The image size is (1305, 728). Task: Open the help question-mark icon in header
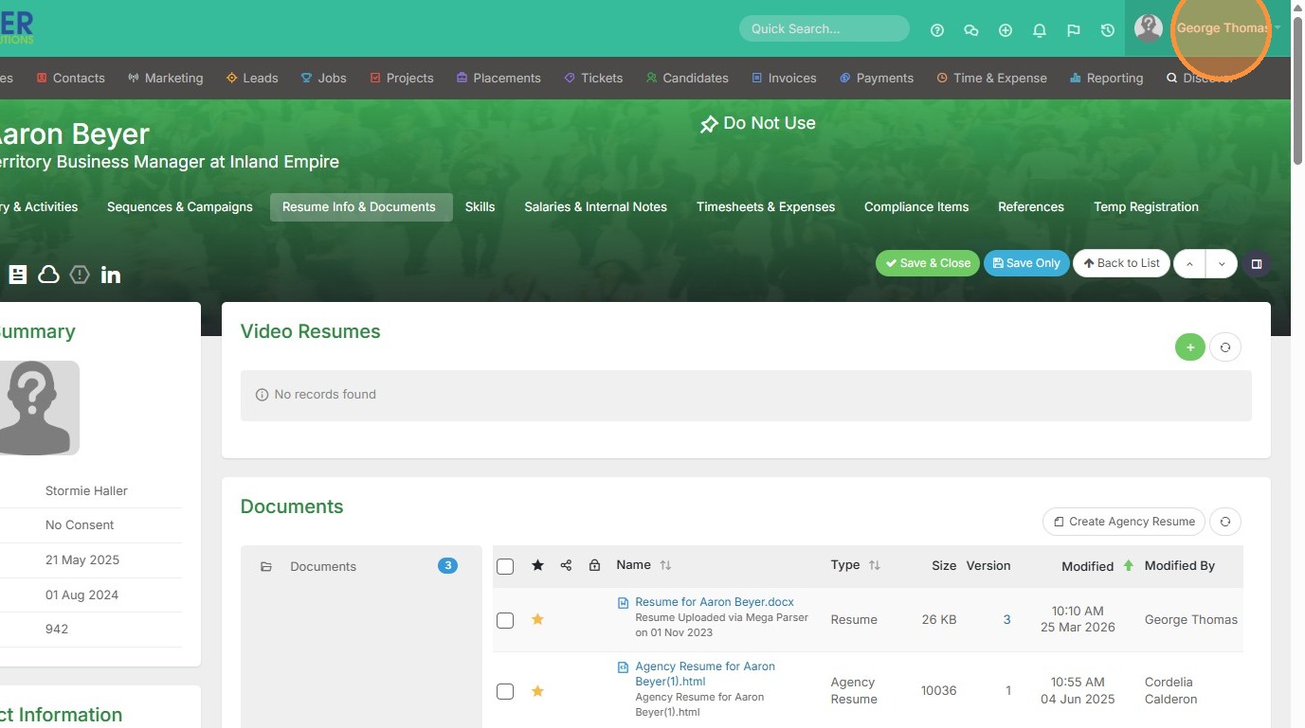pos(937,30)
